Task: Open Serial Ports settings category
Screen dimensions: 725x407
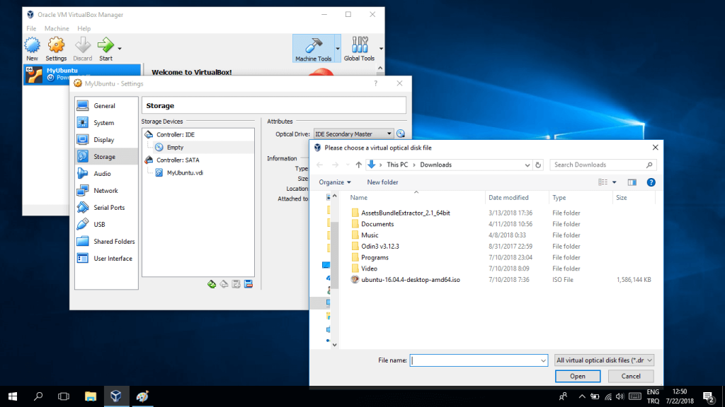Action: [x=106, y=208]
